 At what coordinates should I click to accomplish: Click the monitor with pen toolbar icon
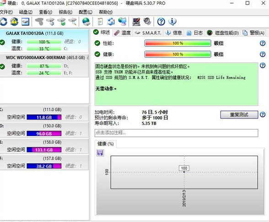pyautogui.click(x=136, y=22)
